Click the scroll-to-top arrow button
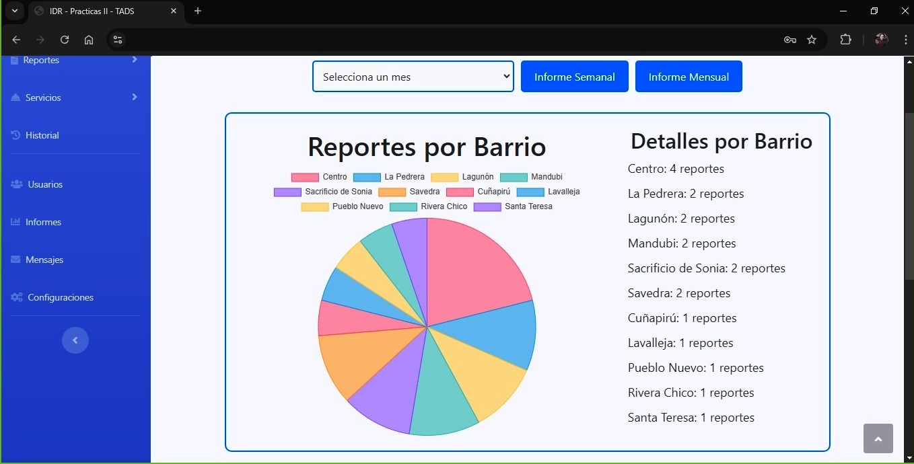The width and height of the screenshot is (914, 464). (x=878, y=438)
